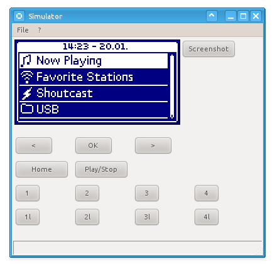The width and height of the screenshot is (275, 269).
Task: Click preset button 2
Action: pyautogui.click(x=87, y=193)
